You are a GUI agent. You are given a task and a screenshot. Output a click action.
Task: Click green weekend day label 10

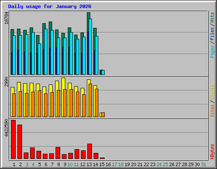tap(70, 164)
